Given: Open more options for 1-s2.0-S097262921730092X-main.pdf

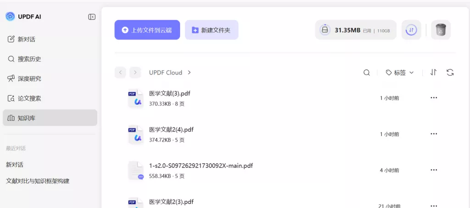Looking at the screenshot, I should click(x=434, y=170).
